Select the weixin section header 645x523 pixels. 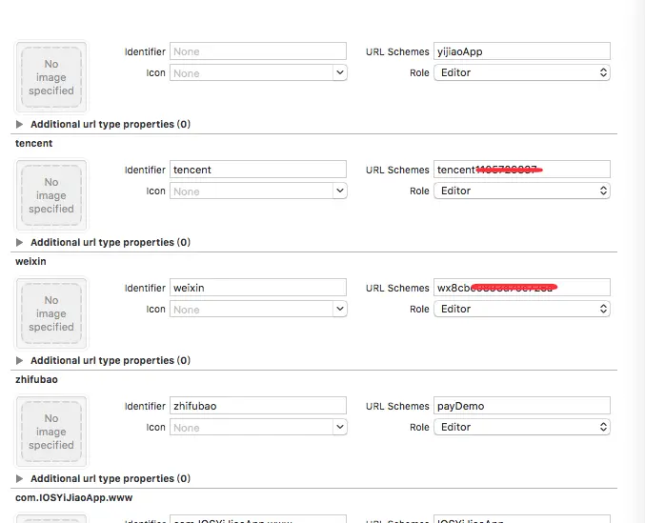[30, 261]
